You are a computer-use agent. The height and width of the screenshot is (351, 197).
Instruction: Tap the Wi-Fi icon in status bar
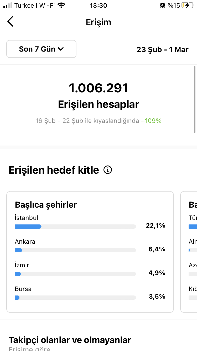tap(61, 5)
